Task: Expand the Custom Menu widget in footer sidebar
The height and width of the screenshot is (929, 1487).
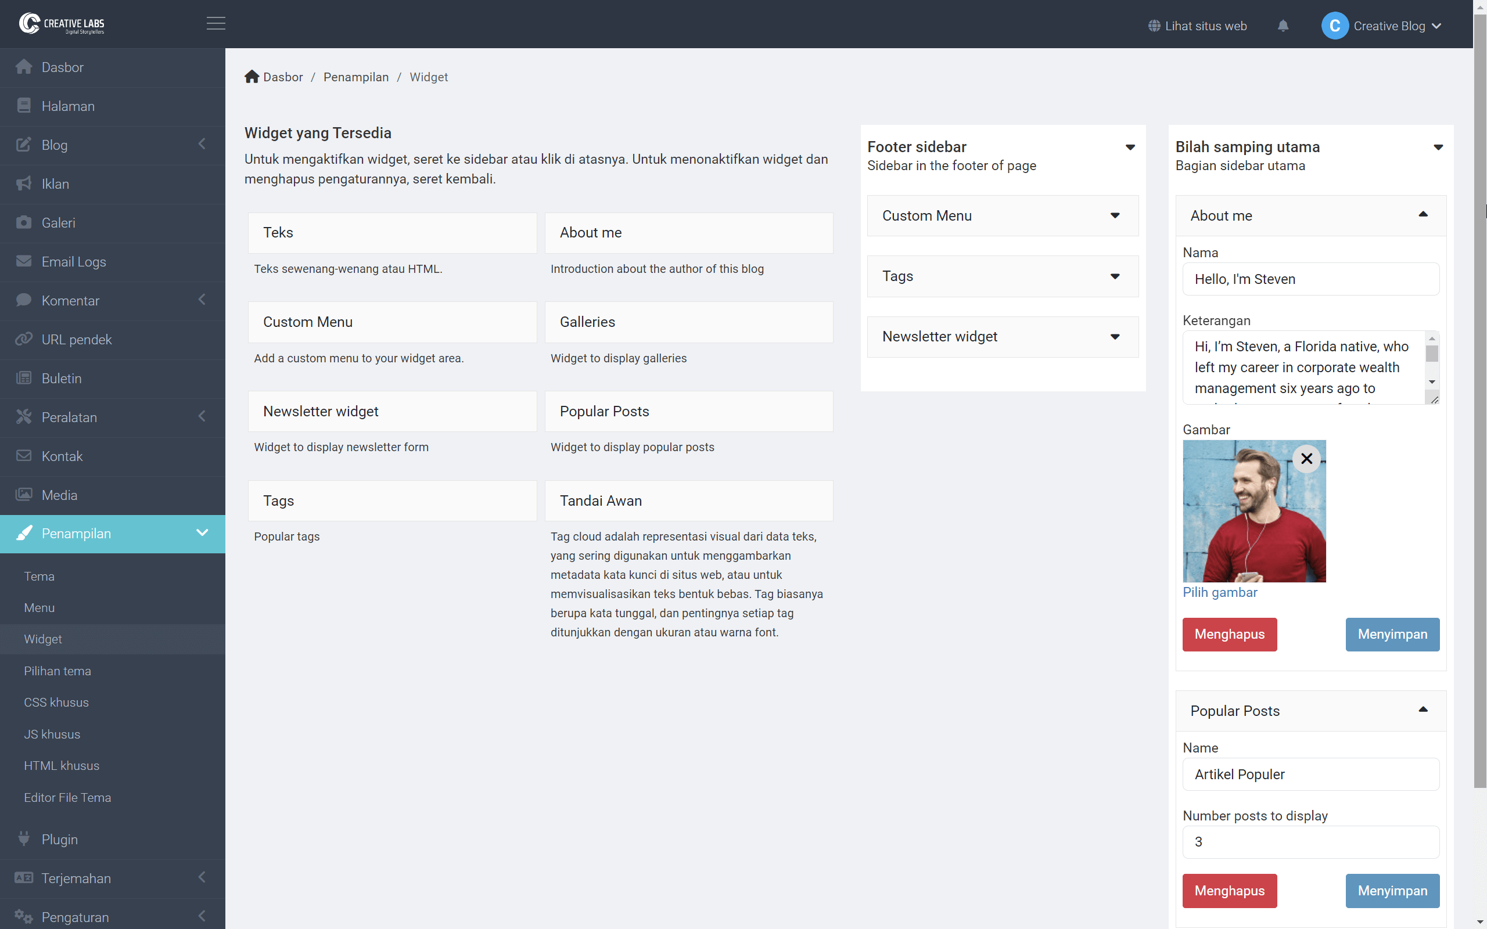Action: click(x=1115, y=215)
